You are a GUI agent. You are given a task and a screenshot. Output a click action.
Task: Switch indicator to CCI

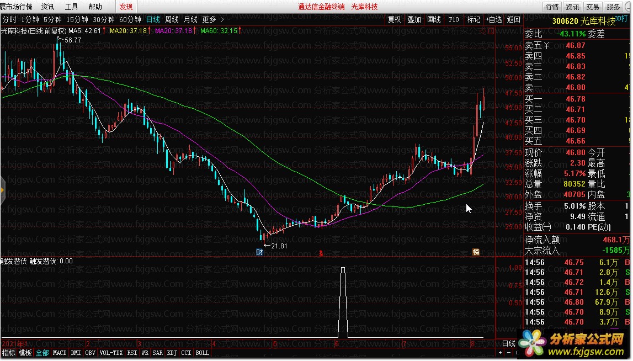[x=186, y=353]
